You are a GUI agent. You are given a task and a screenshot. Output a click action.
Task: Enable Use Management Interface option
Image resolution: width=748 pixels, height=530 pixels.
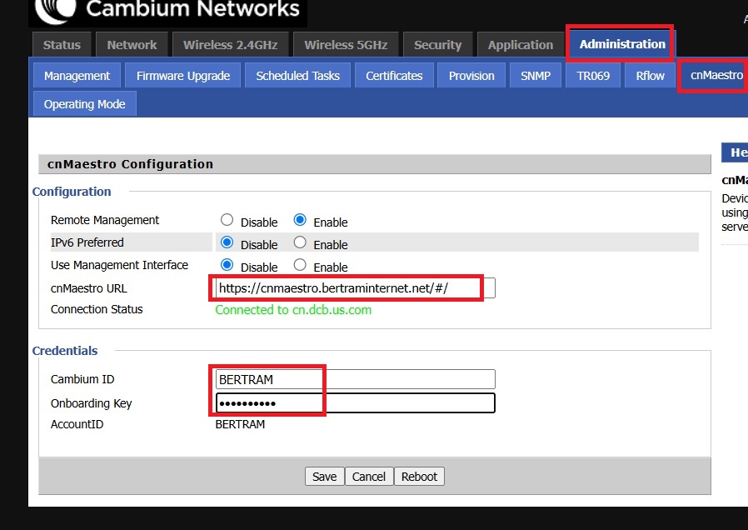coord(300,266)
